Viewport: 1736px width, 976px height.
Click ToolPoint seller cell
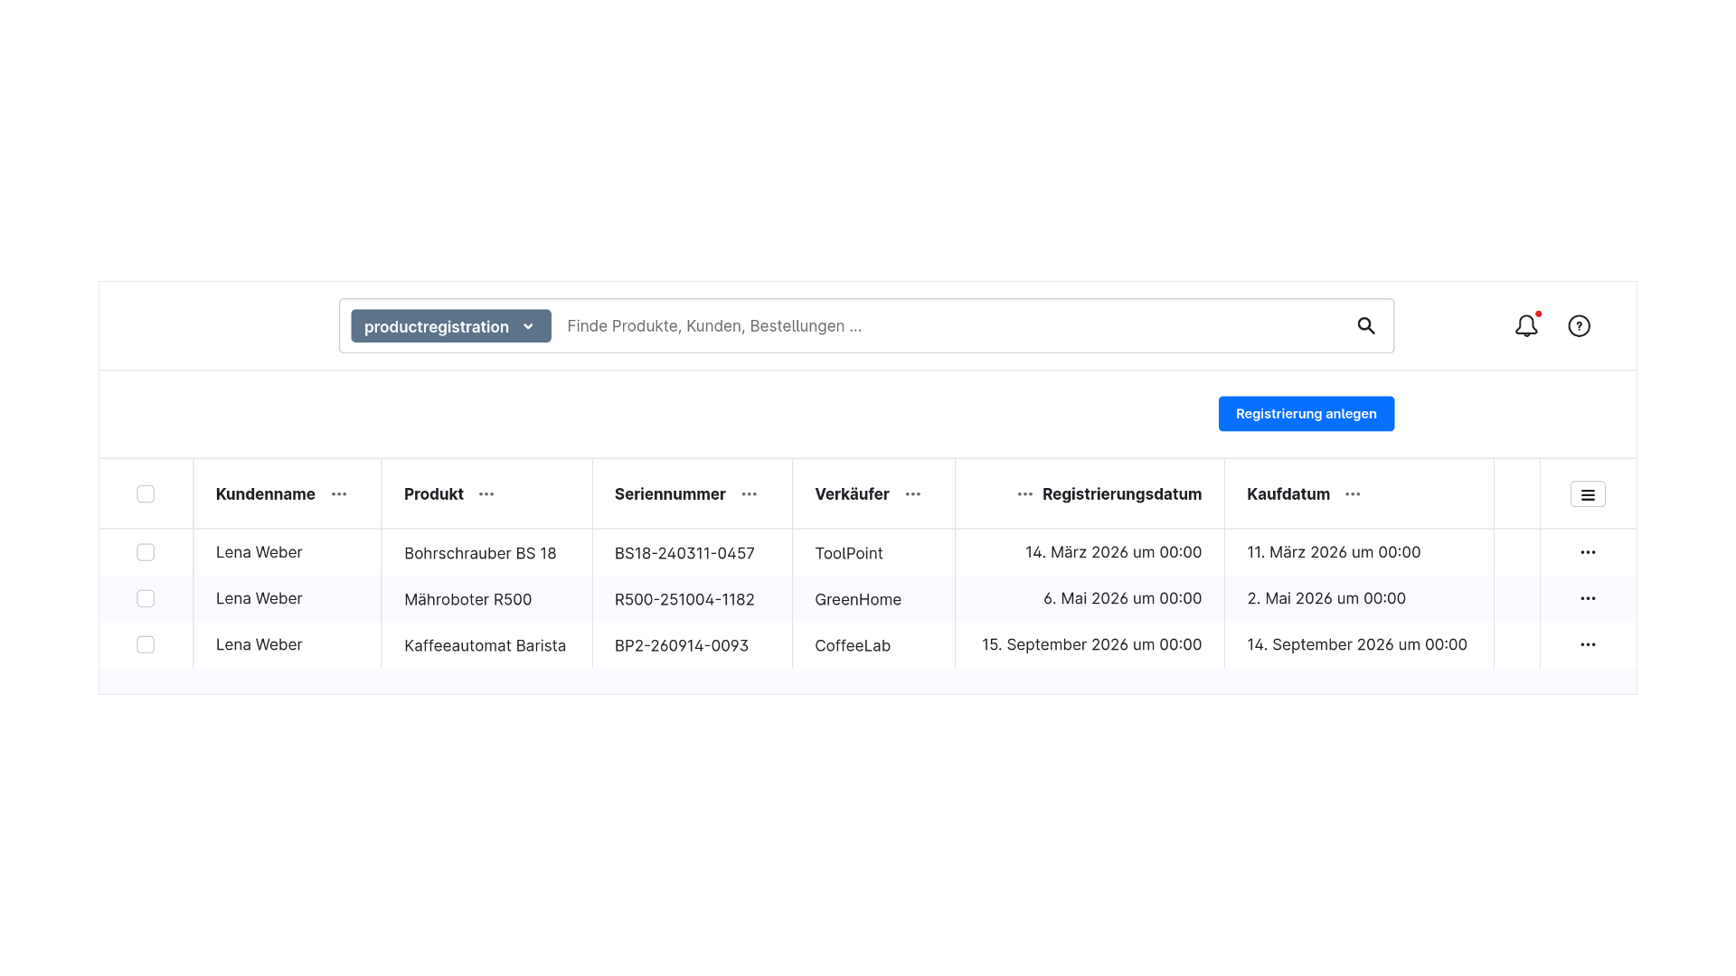point(849,553)
